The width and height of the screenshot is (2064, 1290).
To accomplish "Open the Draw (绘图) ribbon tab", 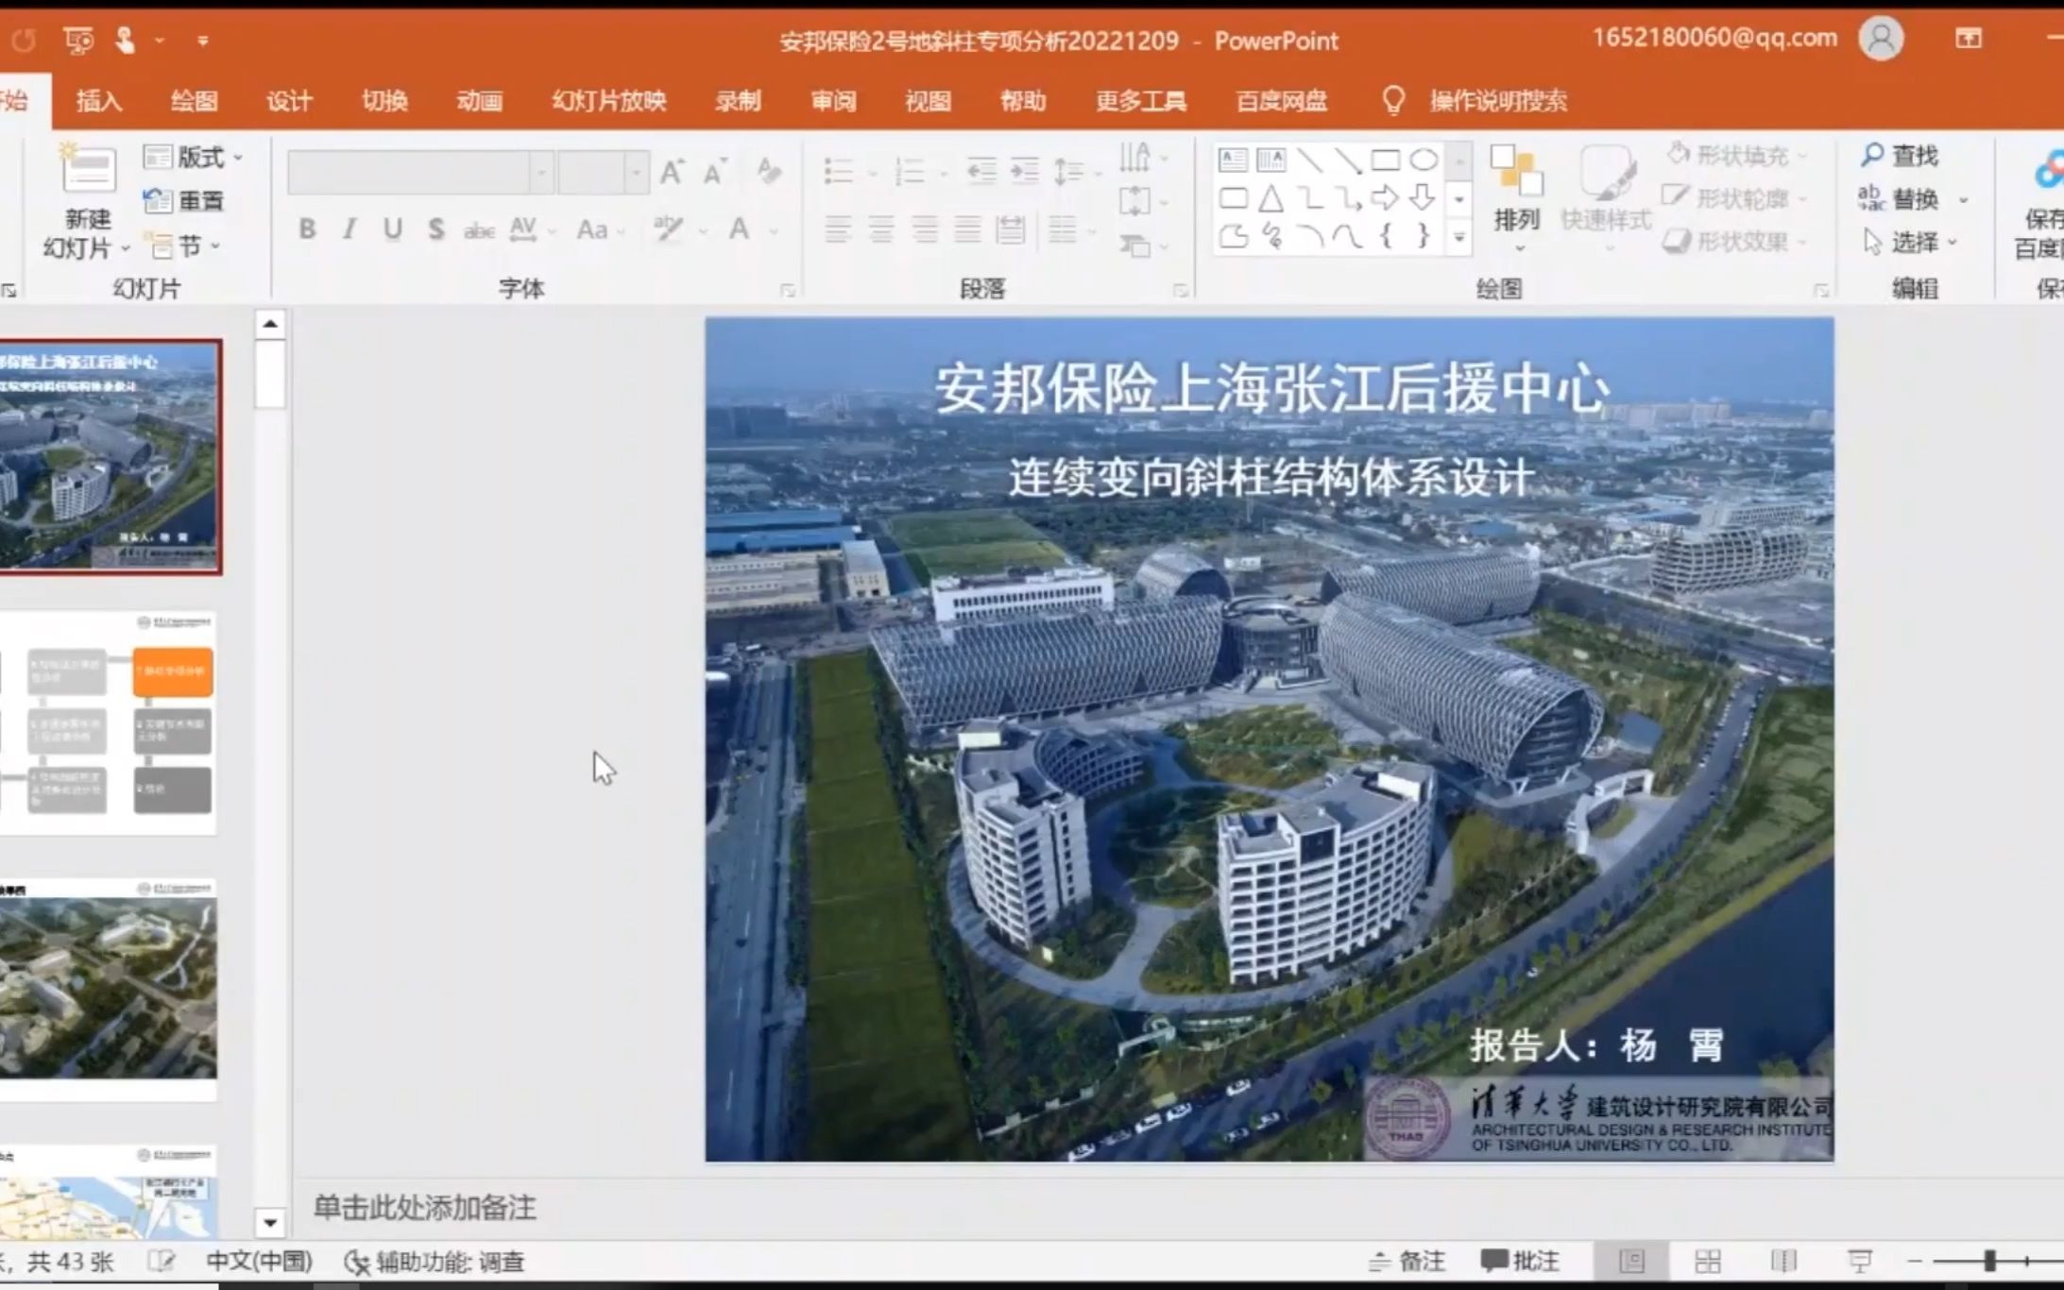I will coord(194,100).
